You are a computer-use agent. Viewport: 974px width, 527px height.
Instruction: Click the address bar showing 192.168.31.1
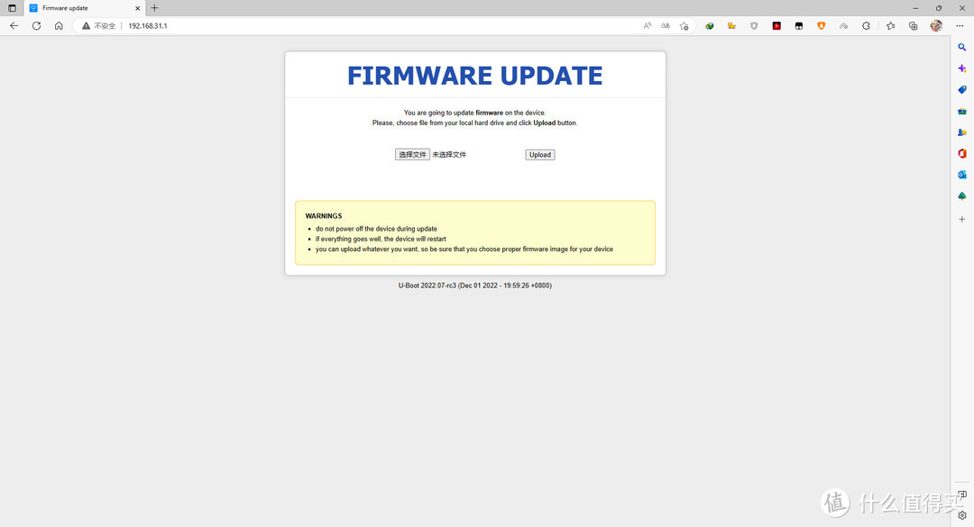coord(361,26)
